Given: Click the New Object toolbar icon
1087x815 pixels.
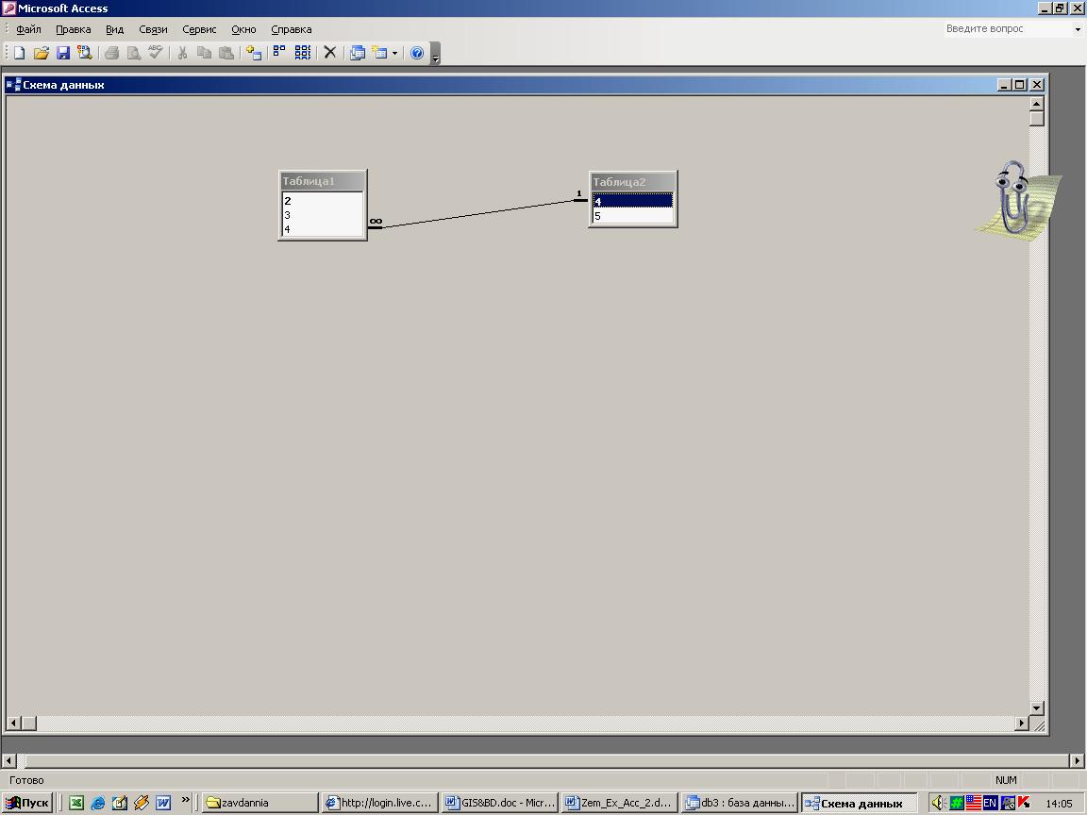Looking at the screenshot, I should (379, 53).
